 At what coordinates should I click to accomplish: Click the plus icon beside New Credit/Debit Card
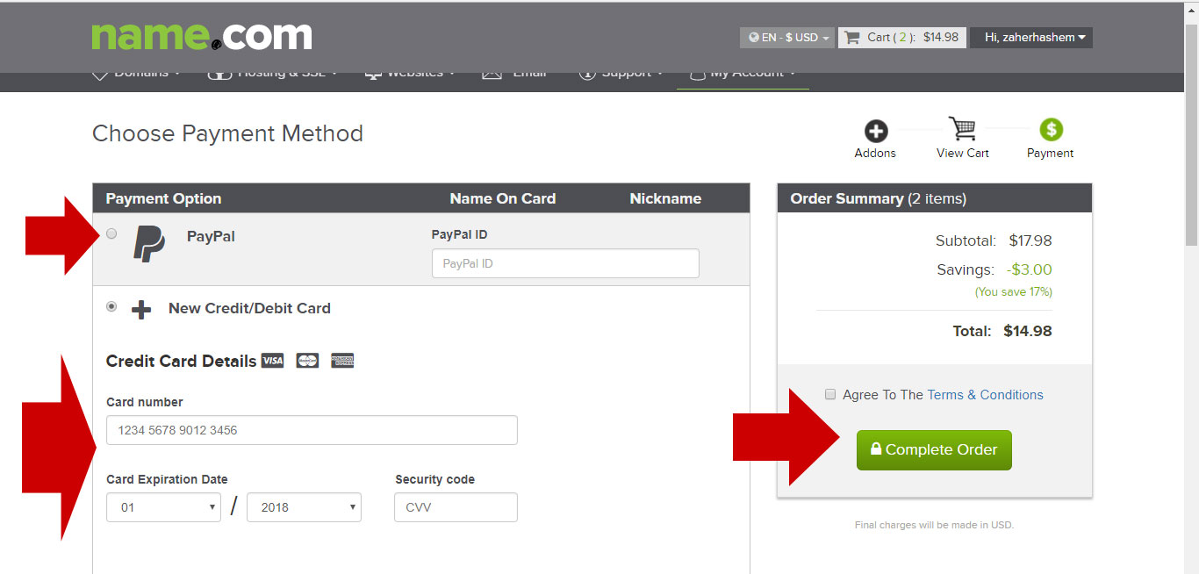click(x=141, y=310)
